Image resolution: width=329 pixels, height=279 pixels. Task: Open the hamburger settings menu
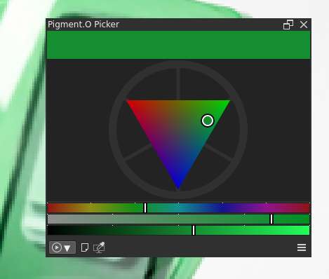pyautogui.click(x=302, y=247)
